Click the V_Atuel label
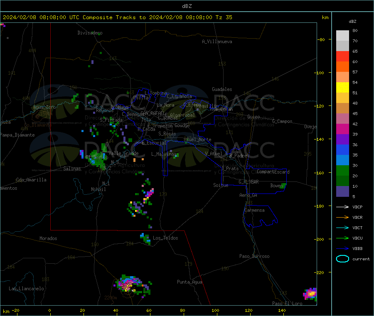 pyautogui.click(x=214, y=154)
